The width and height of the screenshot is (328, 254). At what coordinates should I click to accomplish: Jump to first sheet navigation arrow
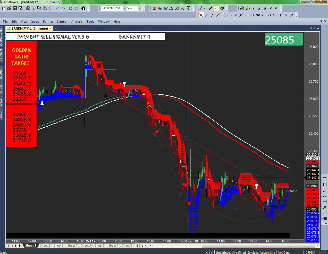[8, 246]
